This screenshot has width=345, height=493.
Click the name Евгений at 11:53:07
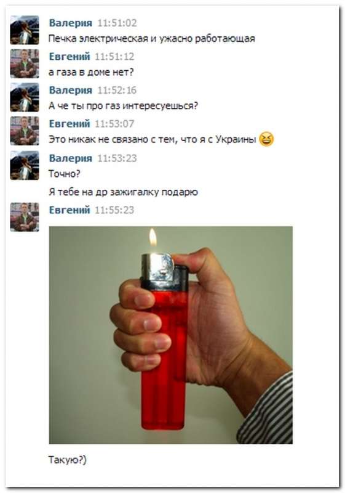tap(69, 124)
